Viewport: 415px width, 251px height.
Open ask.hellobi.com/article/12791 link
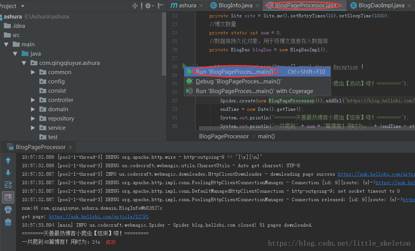click(x=99, y=217)
